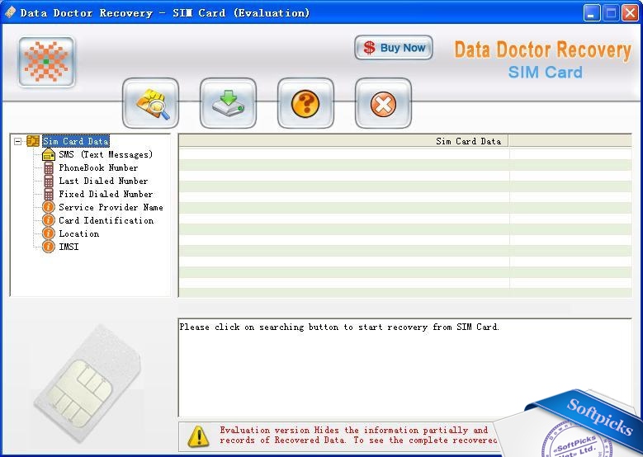This screenshot has height=457, width=643.
Task: Click the Data Doctor logo icon
Action: pyautogui.click(x=46, y=62)
